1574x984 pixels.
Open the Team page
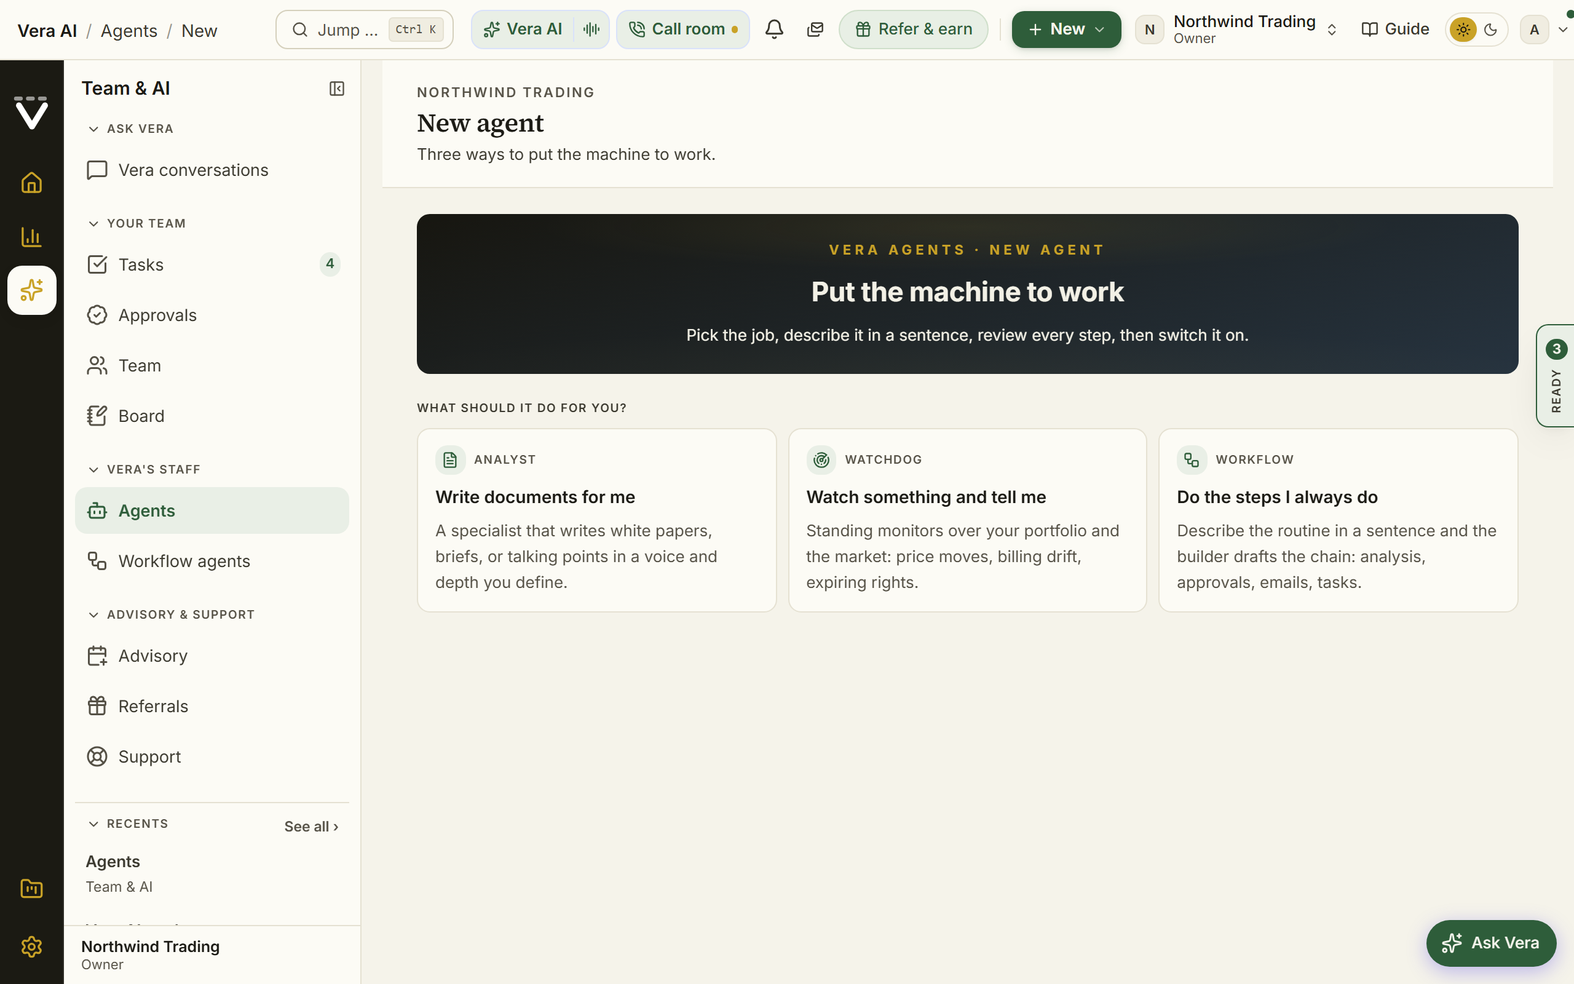coord(212,366)
